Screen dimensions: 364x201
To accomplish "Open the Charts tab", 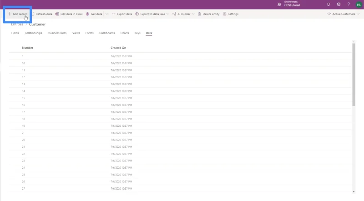I will click(x=125, y=33).
